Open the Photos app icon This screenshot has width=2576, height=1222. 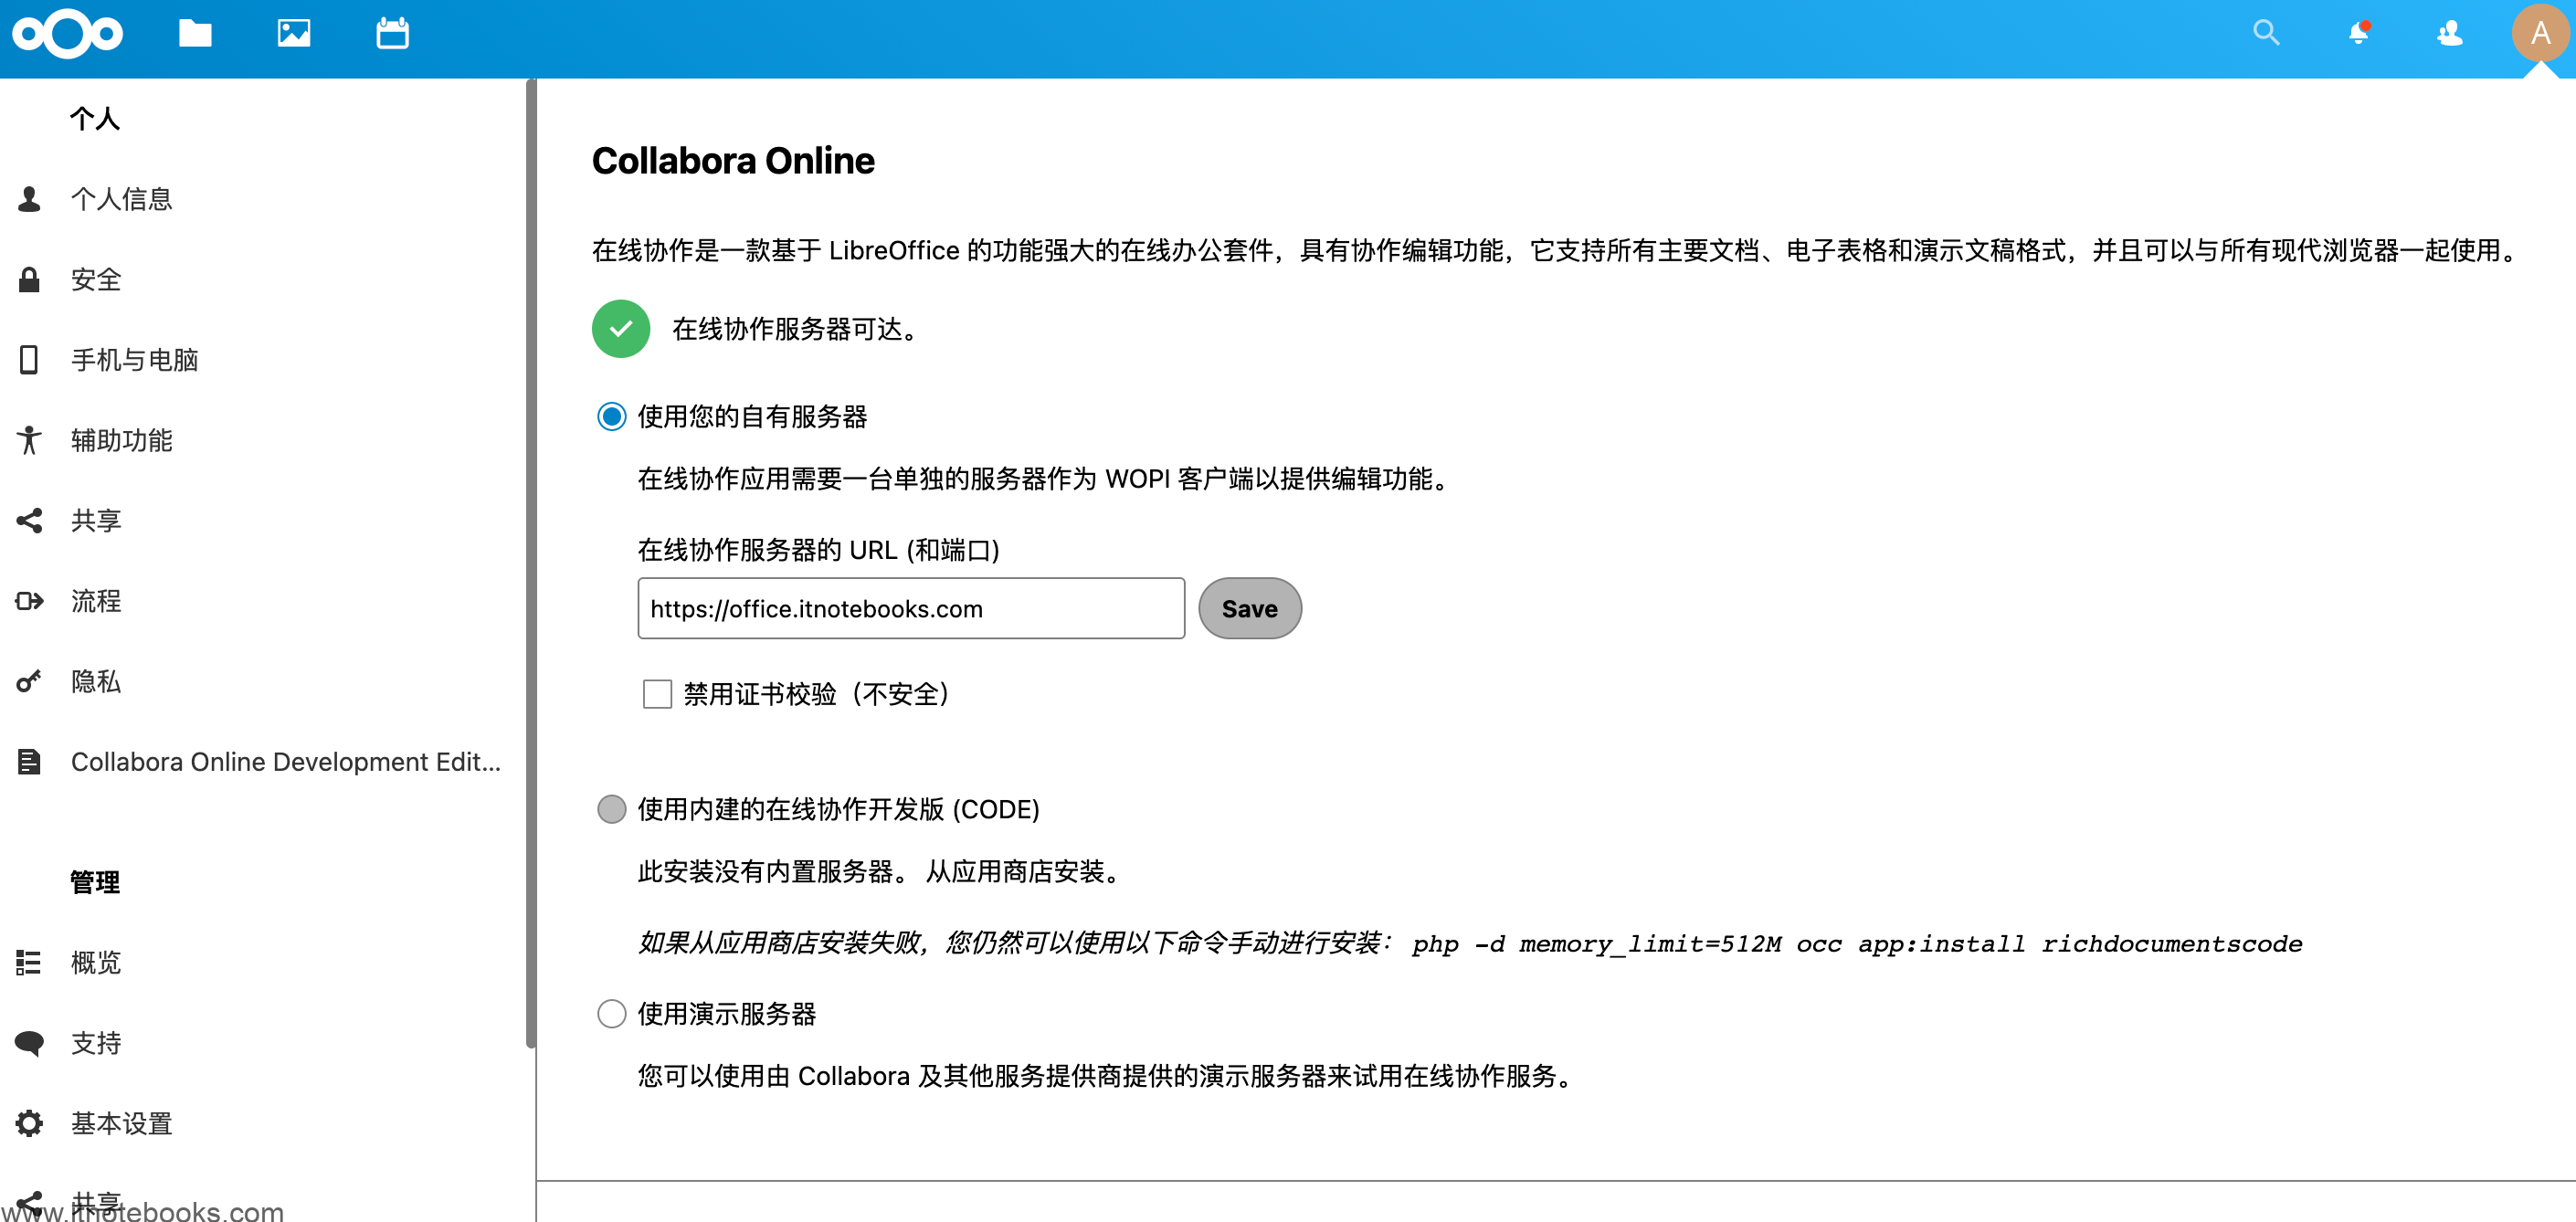293,34
